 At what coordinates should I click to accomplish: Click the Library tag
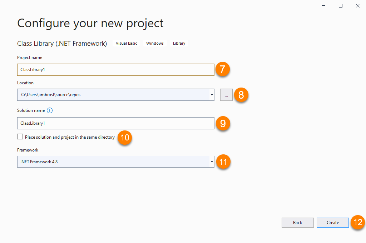(179, 43)
